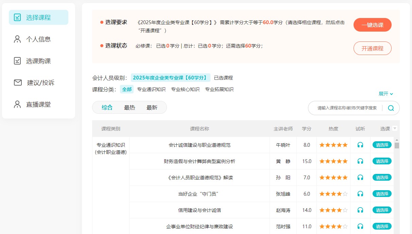The image size is (412, 234).
Task: Toggle 请选择 for 企事业单位财经纪律与廉政建设
Action: click(x=382, y=227)
